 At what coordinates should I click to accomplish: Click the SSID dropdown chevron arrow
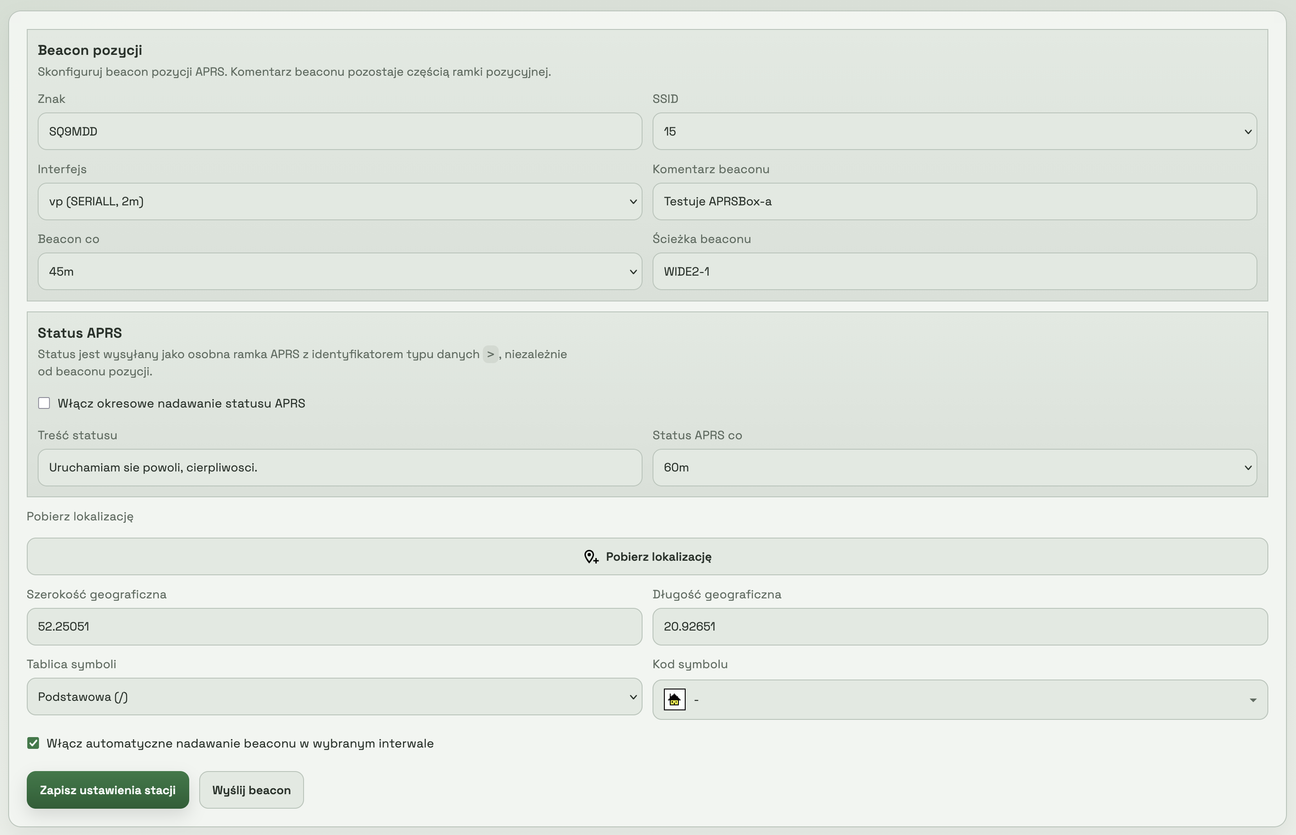tap(1248, 132)
